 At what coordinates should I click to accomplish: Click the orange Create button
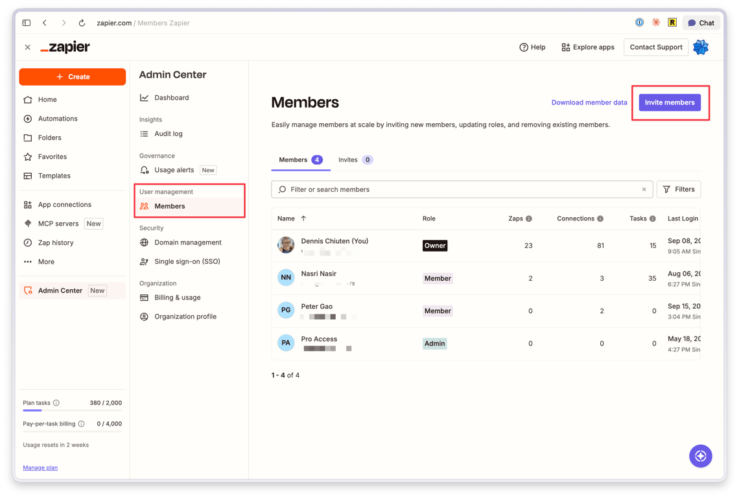73,77
